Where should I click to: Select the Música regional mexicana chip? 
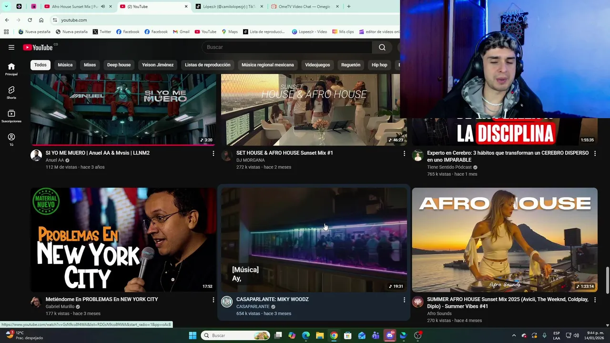tap(267, 65)
